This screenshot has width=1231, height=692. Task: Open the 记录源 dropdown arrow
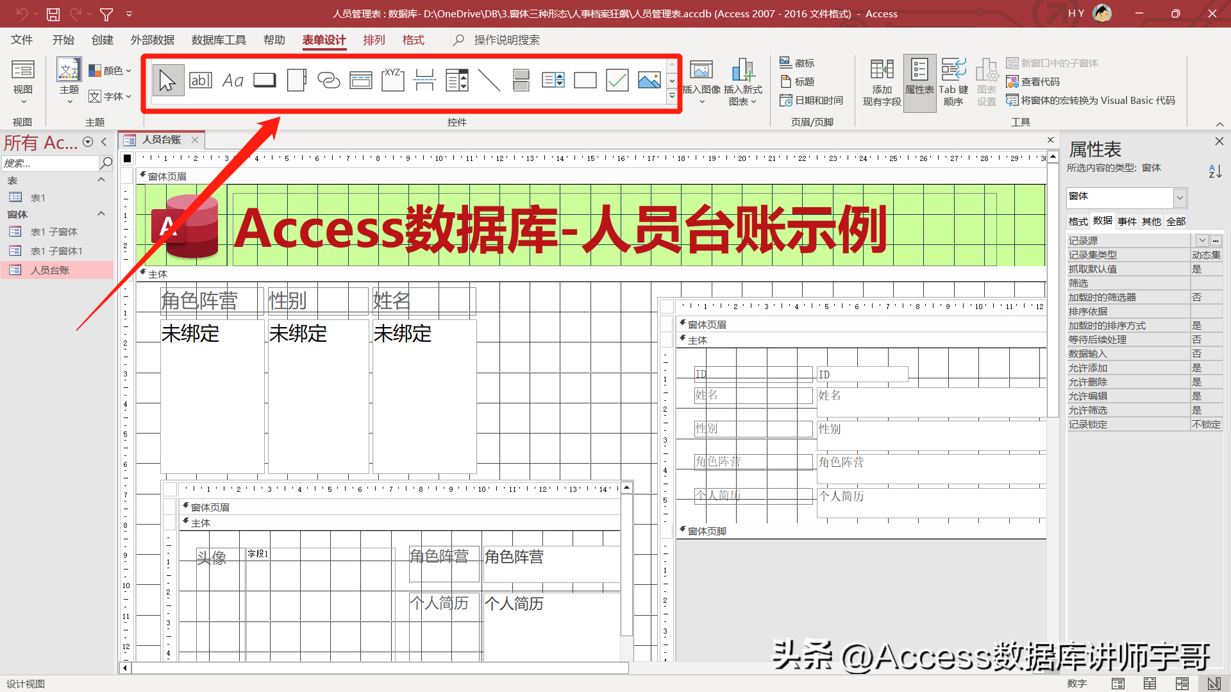(1202, 241)
